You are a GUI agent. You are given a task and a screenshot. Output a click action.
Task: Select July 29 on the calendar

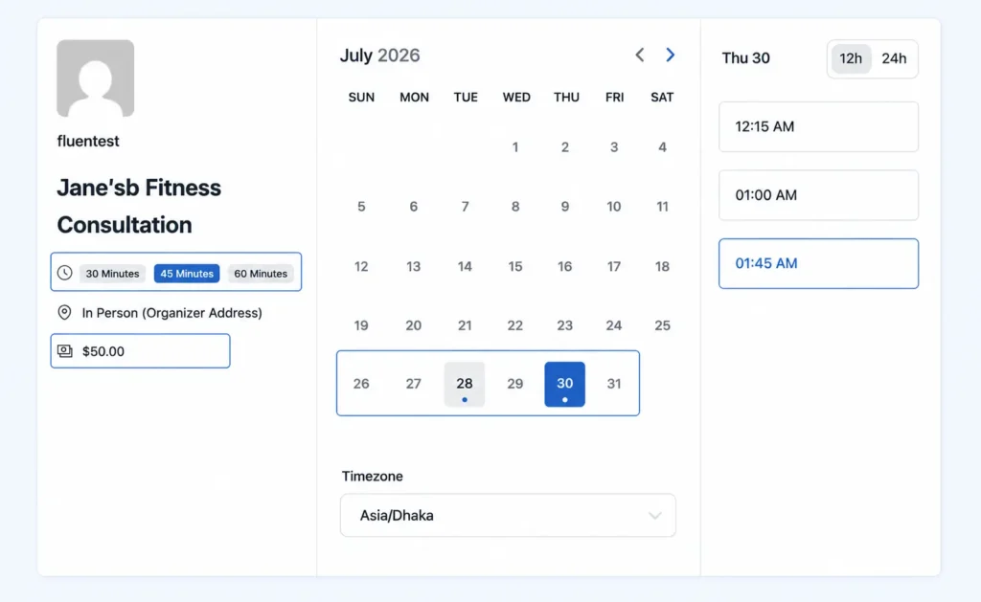[x=514, y=384]
